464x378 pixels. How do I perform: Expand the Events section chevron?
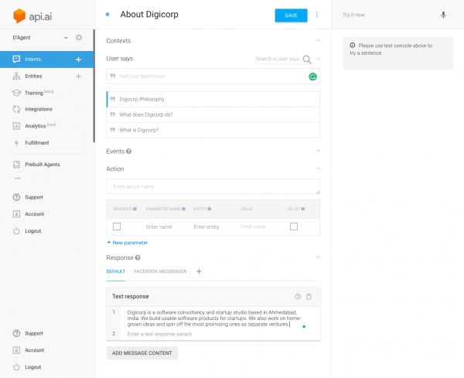pos(318,151)
